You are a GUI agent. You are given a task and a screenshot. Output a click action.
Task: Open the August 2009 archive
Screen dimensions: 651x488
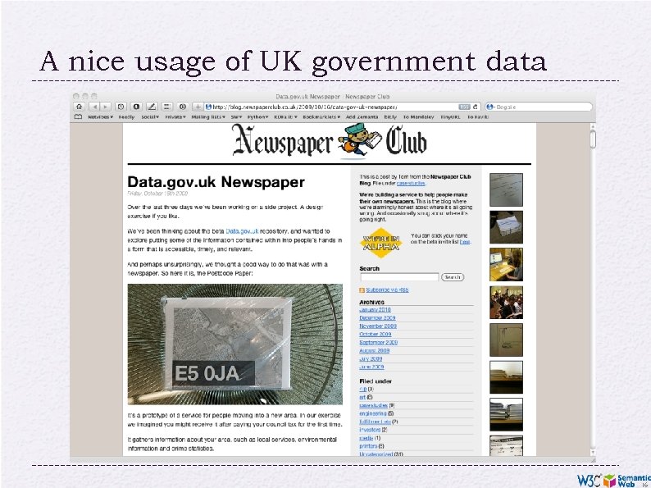(x=375, y=350)
